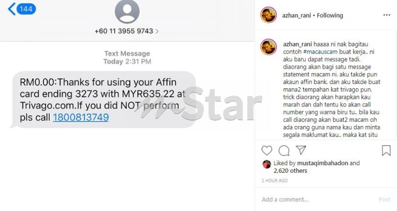Open azhan_rani profile picture in header

click(x=269, y=15)
